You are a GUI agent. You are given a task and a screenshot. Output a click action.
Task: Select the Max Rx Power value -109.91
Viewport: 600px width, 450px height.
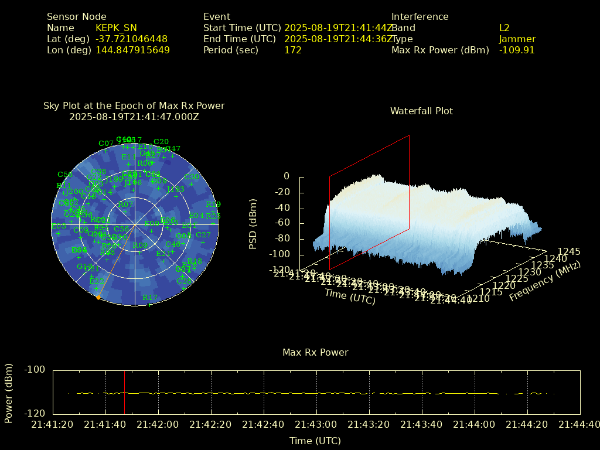click(517, 50)
